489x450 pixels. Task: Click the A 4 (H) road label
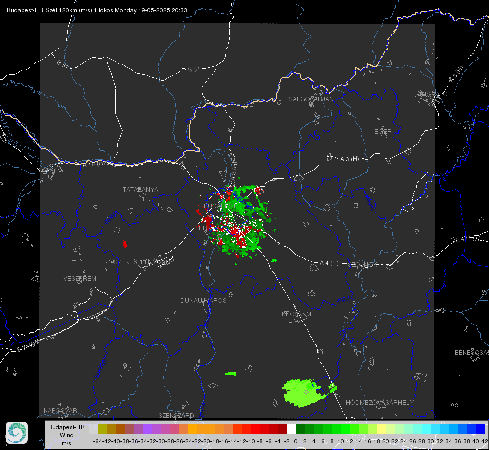point(329,263)
